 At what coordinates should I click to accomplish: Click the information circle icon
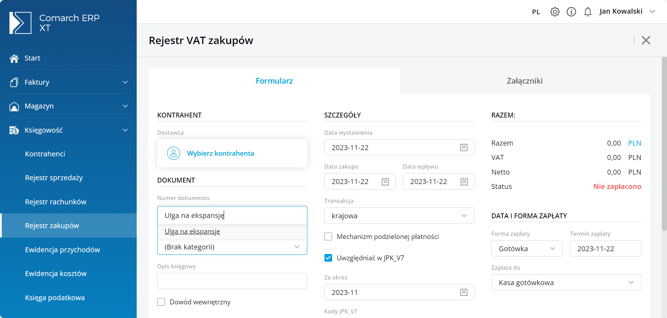[x=571, y=12]
